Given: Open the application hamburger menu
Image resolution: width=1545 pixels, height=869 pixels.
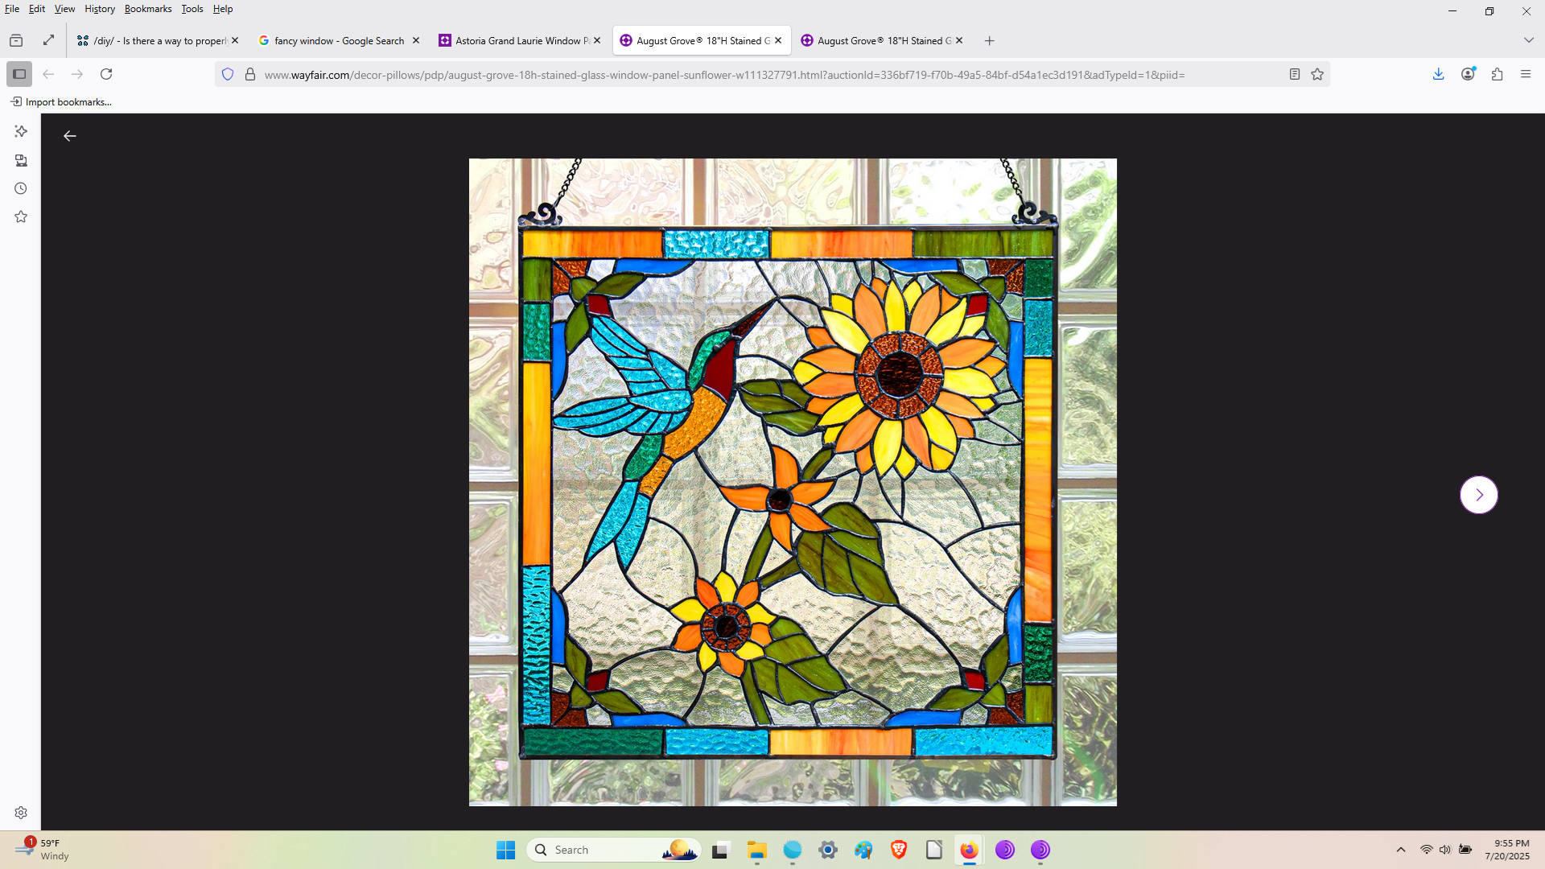Looking at the screenshot, I should 1526,74.
